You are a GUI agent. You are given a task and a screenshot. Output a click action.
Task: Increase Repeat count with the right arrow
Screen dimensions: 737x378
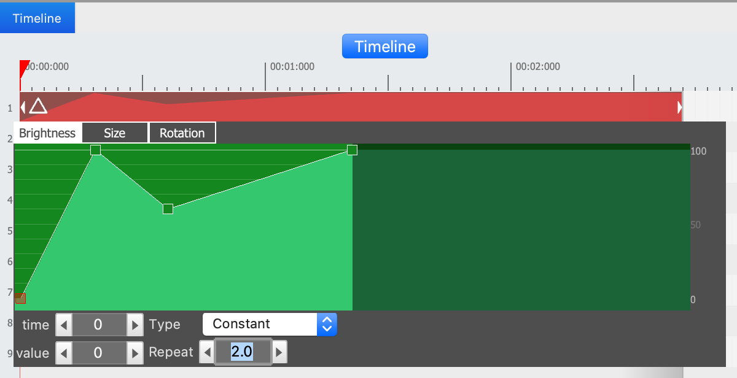(x=279, y=352)
